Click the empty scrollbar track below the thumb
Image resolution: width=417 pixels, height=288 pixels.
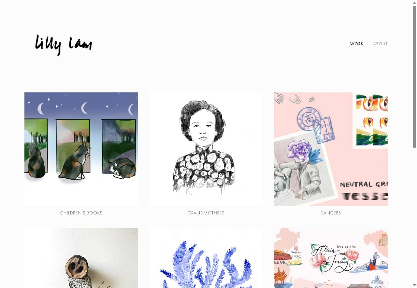click(414, 215)
